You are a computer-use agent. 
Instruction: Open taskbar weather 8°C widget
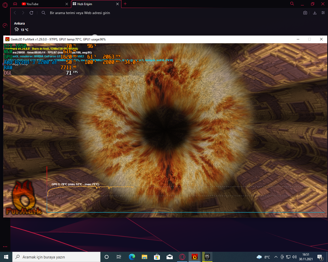[x=263, y=257]
